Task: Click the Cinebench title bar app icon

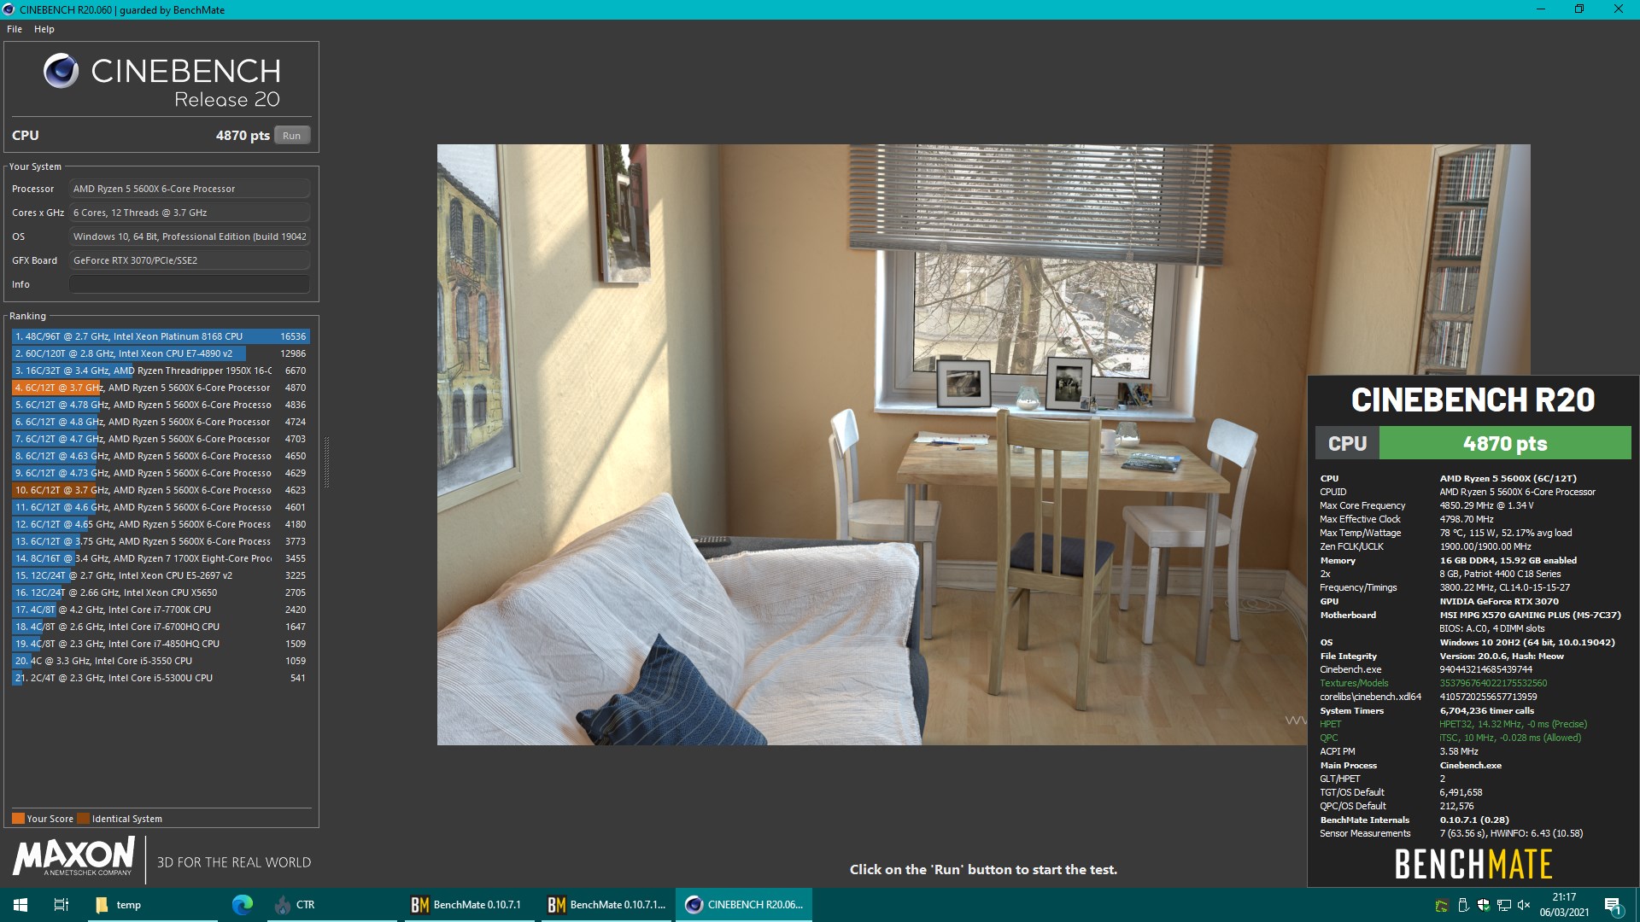Action: point(9,9)
